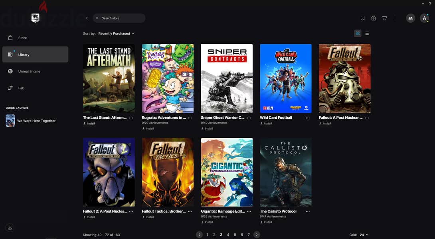Install The Last Stand: Aftermath

[x=89, y=123]
